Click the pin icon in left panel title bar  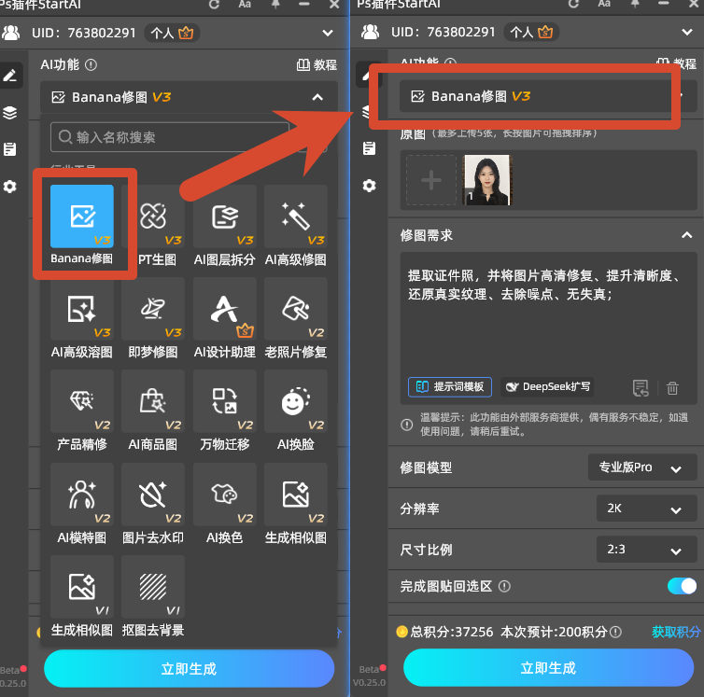(275, 5)
